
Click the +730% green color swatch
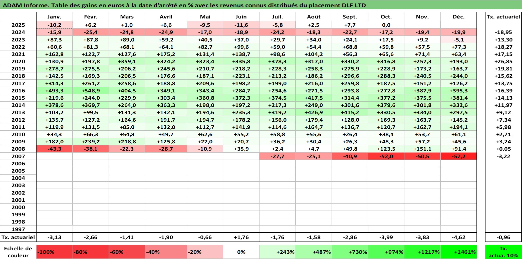click(x=350, y=252)
